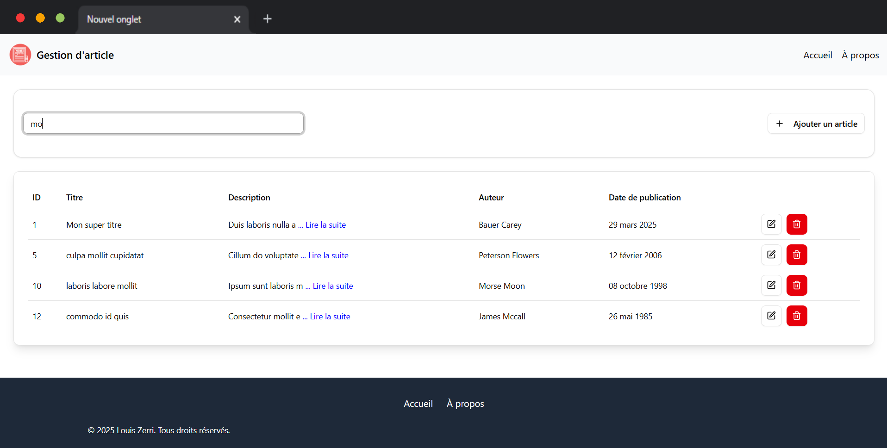Click the Gestion d'article logo icon
Screen dimensions: 887x448
[20, 55]
